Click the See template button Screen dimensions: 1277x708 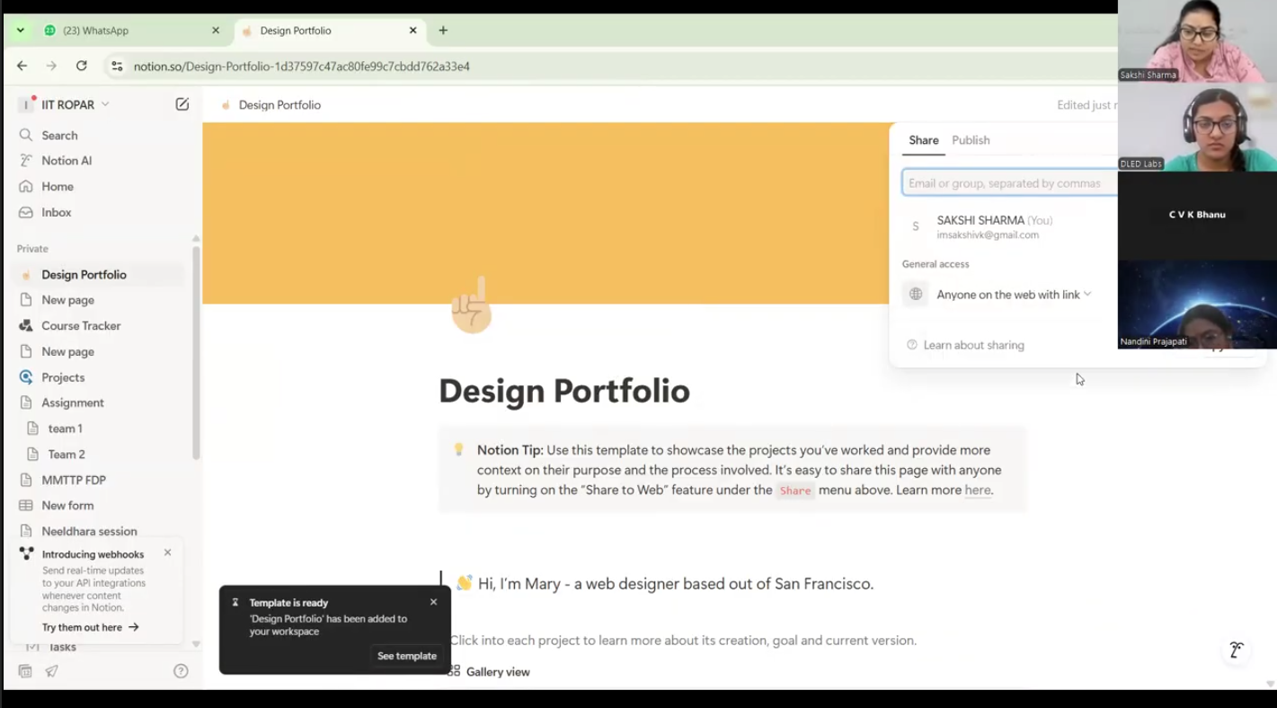(x=406, y=656)
